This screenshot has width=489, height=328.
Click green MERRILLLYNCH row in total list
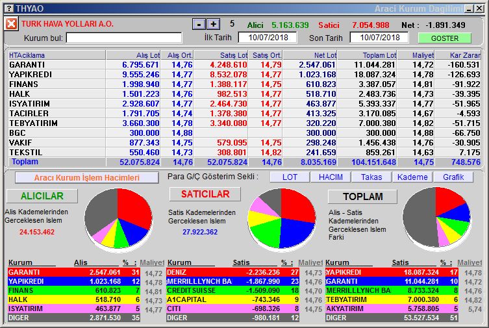click(392, 290)
